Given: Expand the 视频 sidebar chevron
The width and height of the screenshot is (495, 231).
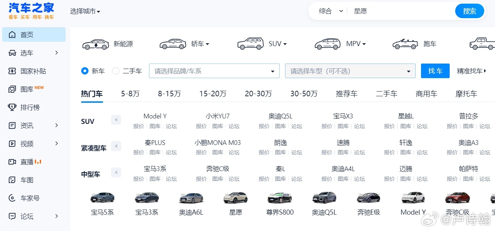Looking at the screenshot, I should [x=57, y=144].
